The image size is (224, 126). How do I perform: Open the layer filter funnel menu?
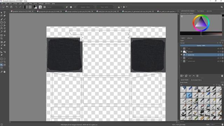click(x=220, y=43)
